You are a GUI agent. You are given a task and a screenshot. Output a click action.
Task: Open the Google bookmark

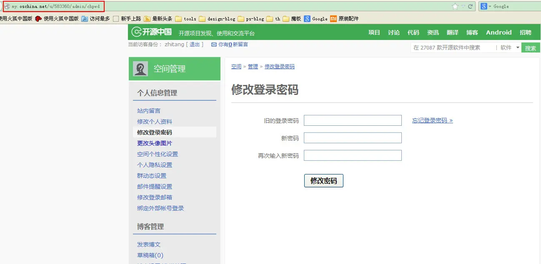[x=316, y=19]
